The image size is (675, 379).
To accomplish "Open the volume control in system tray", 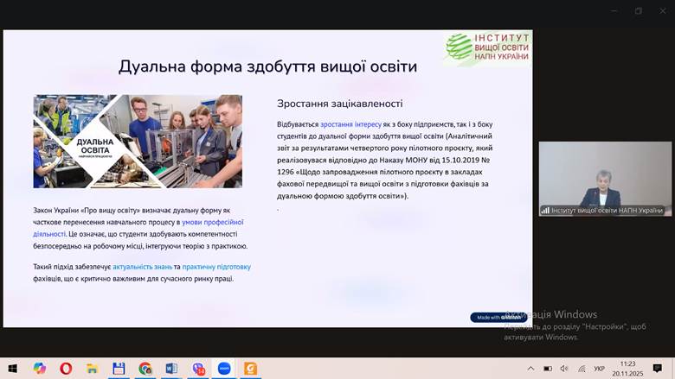I will coord(564,369).
